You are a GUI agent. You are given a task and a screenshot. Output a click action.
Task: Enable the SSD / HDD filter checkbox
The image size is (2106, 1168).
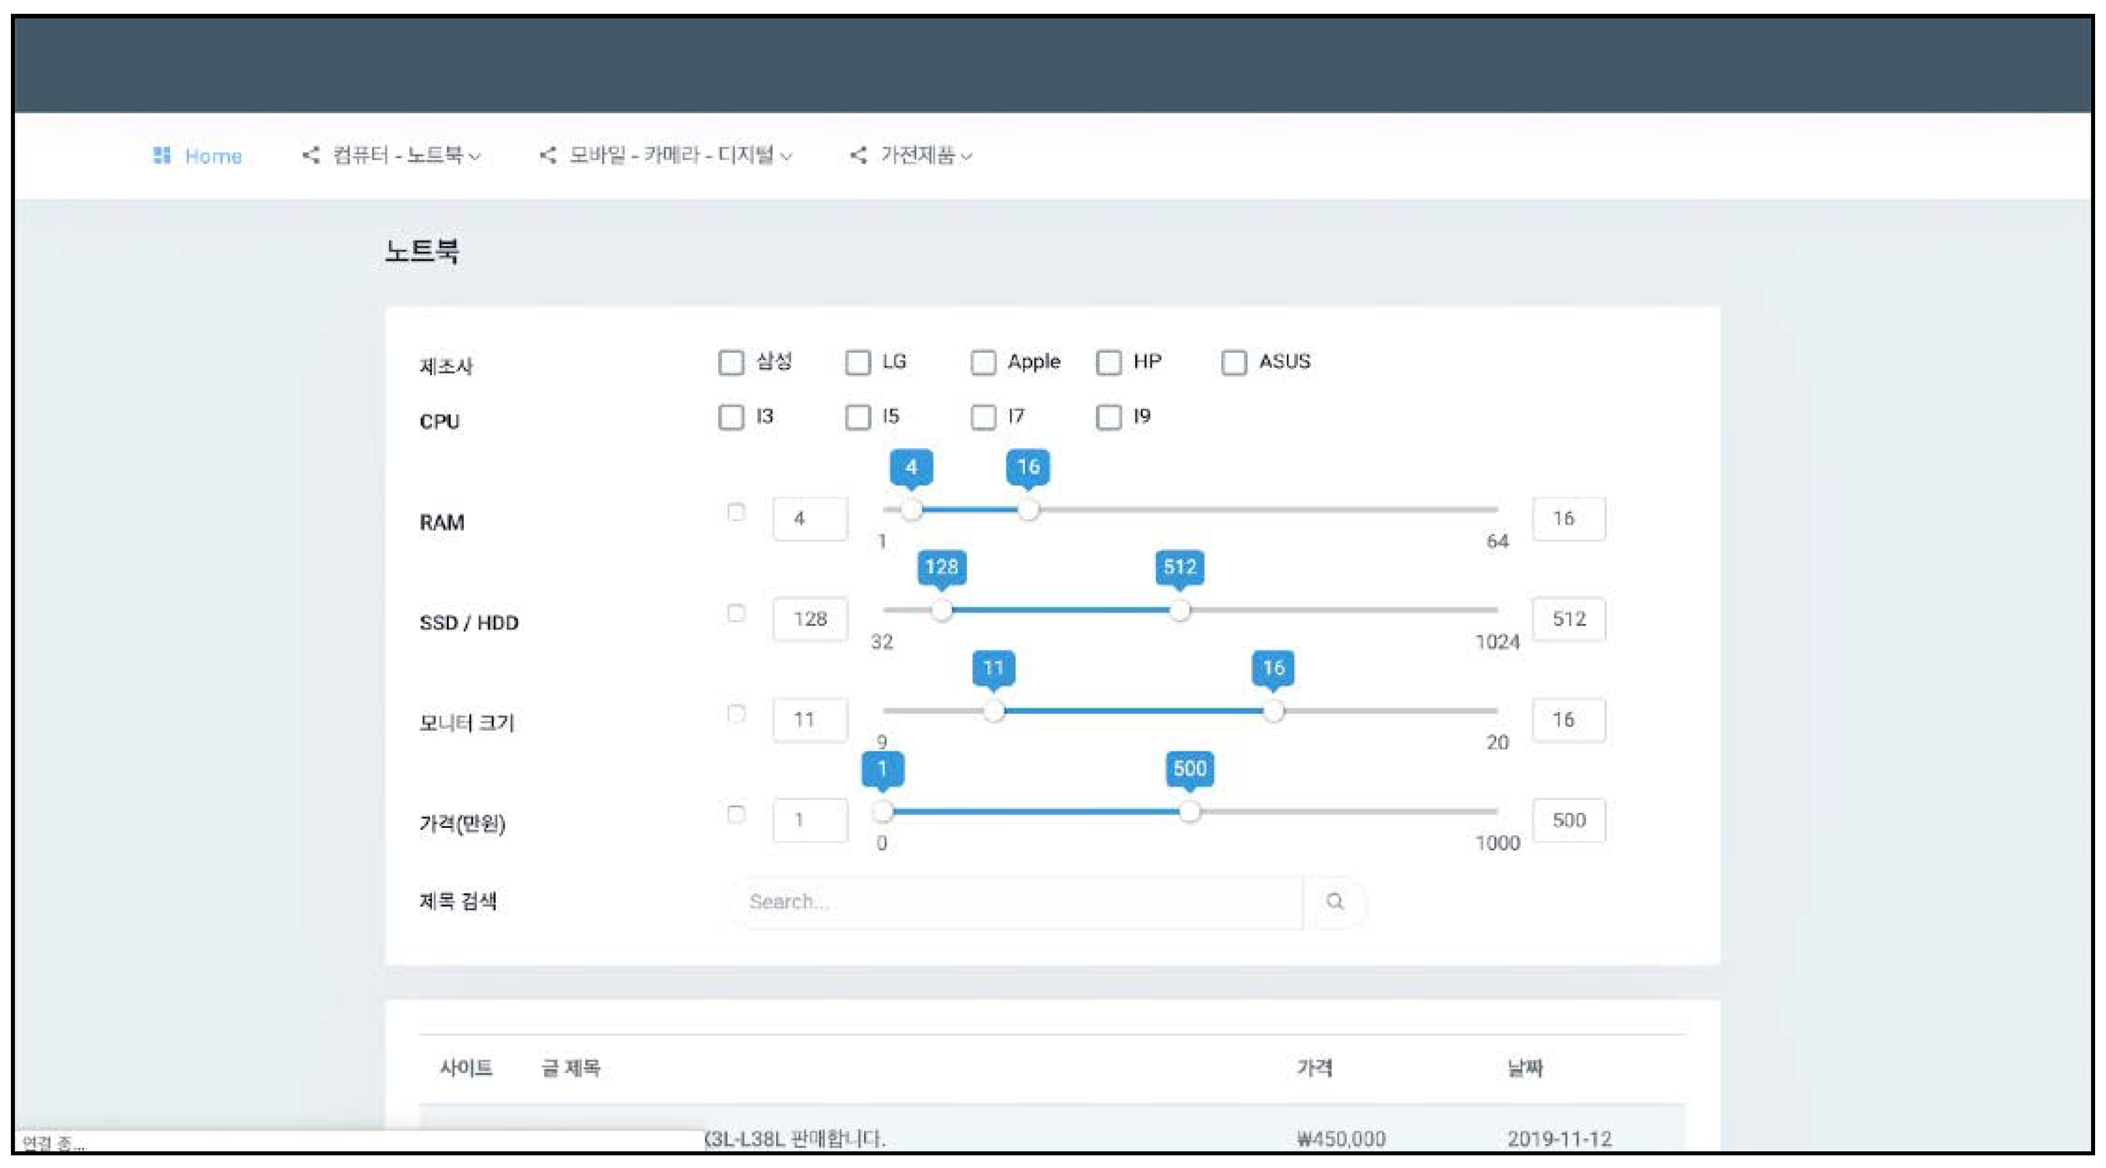736,613
